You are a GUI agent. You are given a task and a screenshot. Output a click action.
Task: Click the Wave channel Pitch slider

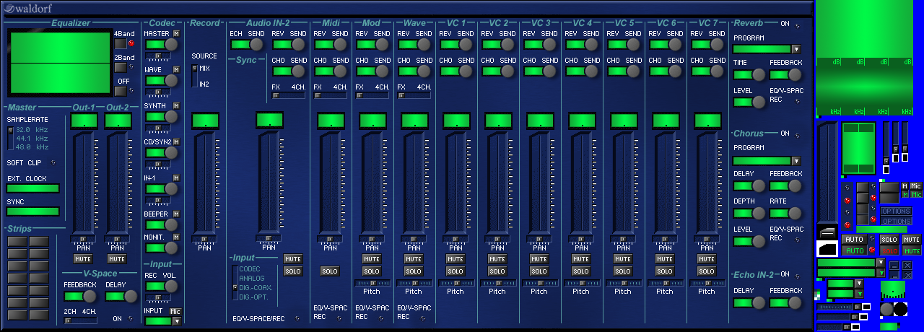pos(414,283)
